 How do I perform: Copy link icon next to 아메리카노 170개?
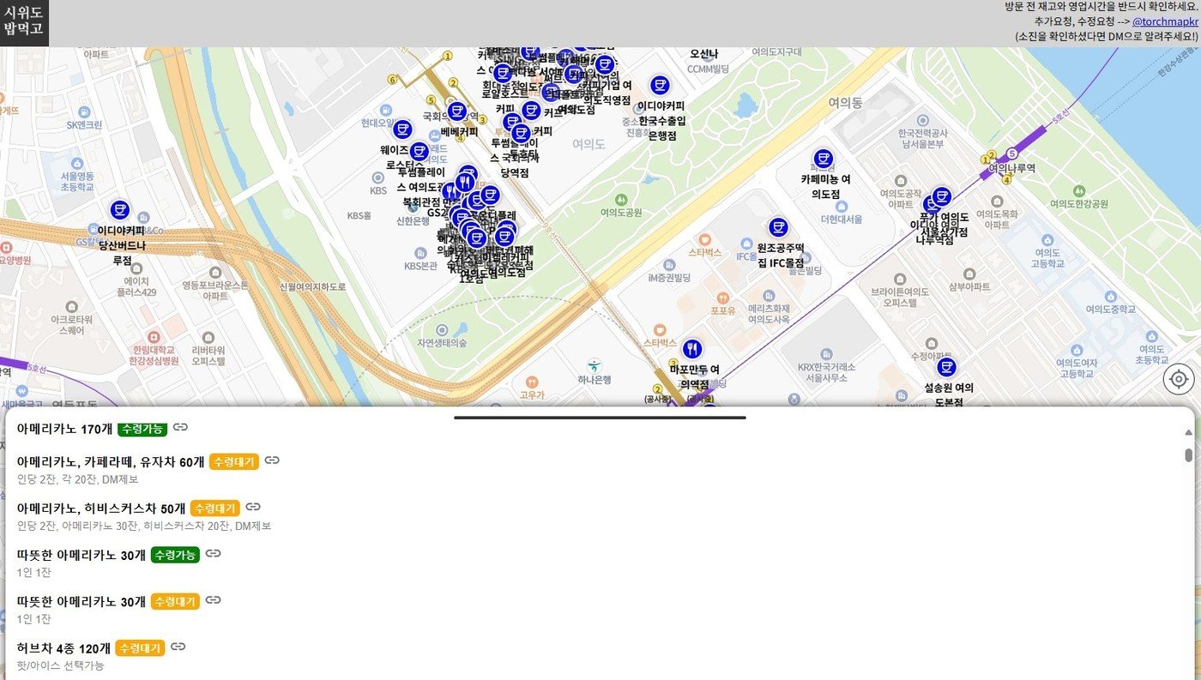180,427
